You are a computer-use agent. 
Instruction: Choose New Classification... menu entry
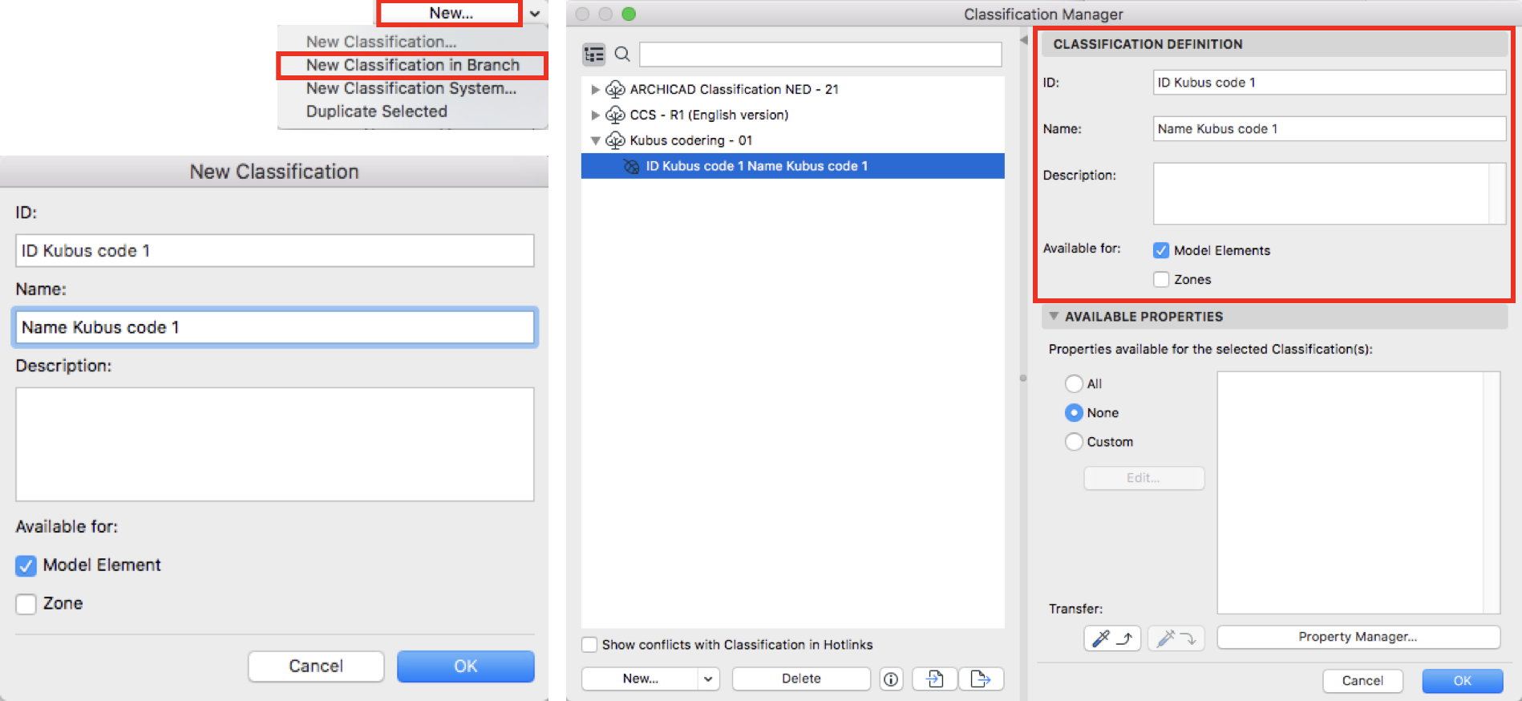click(381, 42)
